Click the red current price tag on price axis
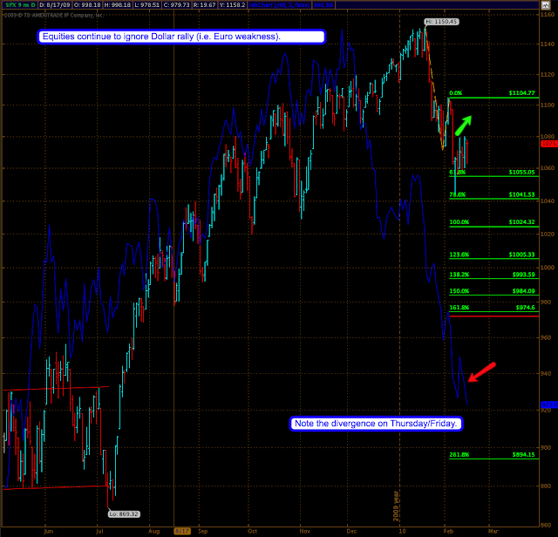 (549, 144)
